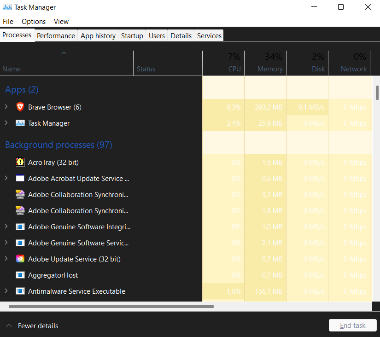
Task: Click the 0,1 MB/s disk value
Action: [x=311, y=107]
